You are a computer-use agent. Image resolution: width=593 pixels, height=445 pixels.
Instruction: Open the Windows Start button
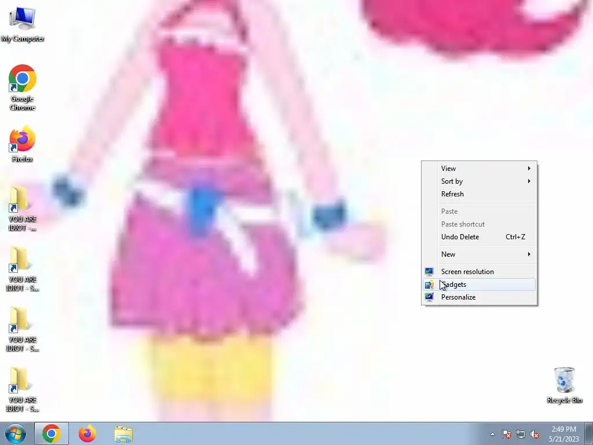coord(16,433)
